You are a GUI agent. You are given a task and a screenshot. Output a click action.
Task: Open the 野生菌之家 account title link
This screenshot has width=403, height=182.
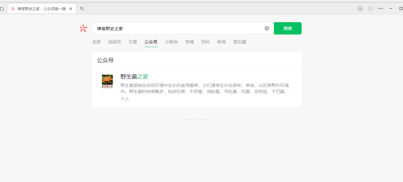(134, 77)
